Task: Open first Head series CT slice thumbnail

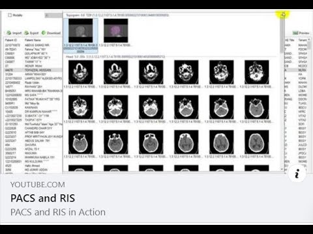Action: click(81, 72)
